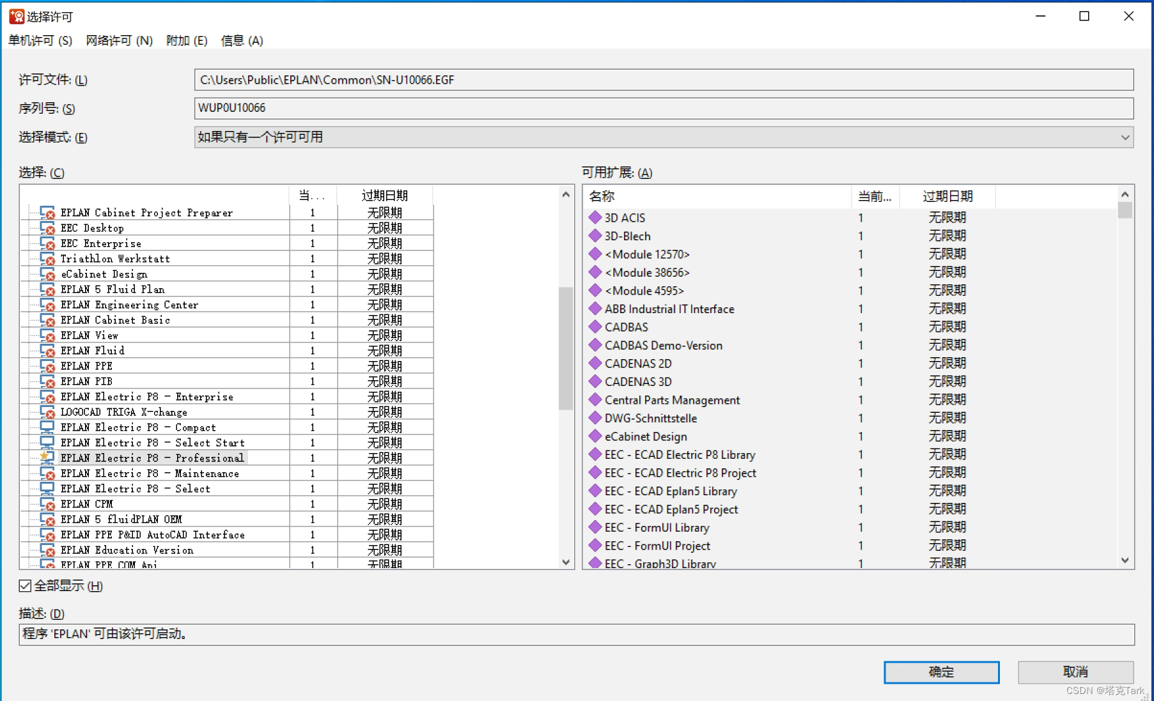Click the EEC - FormUI Project diamond icon
The image size is (1154, 701).
click(595, 546)
